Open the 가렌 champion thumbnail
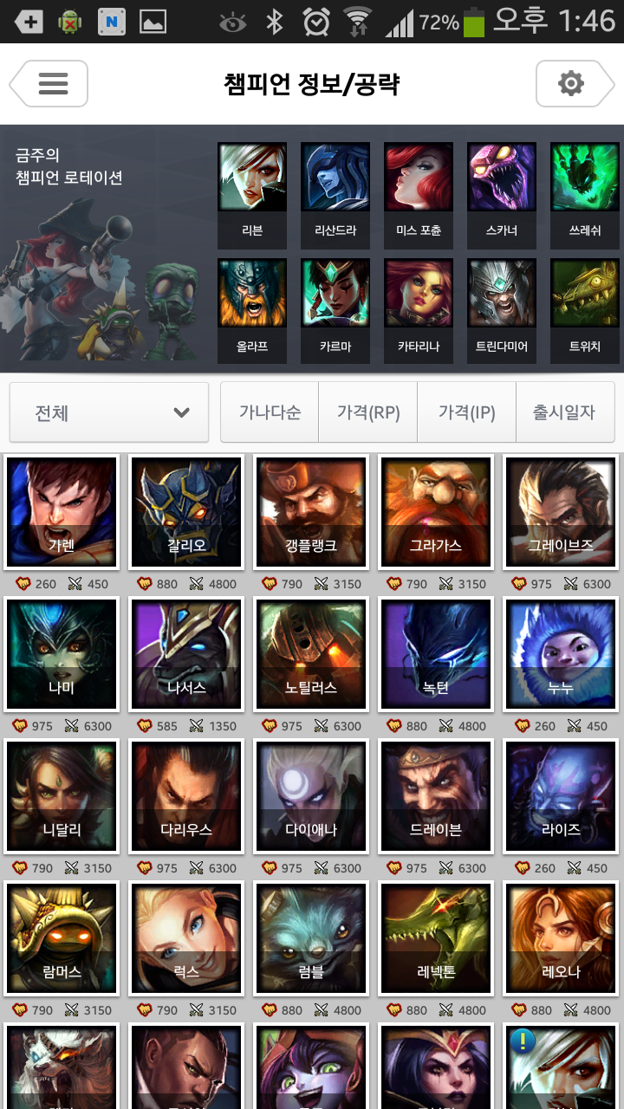Viewport: 624px width, 1109px height. pyautogui.click(x=62, y=512)
